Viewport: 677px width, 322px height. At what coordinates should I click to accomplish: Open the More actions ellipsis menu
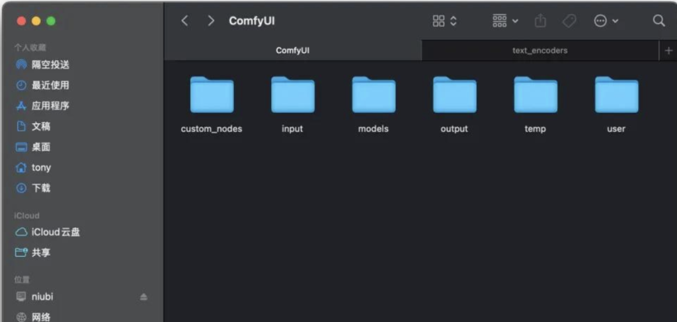[606, 20]
